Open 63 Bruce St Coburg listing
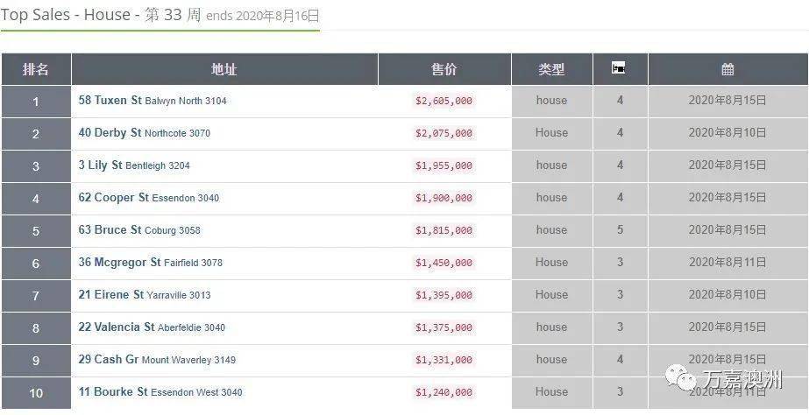This screenshot has height=415, width=809. [139, 230]
